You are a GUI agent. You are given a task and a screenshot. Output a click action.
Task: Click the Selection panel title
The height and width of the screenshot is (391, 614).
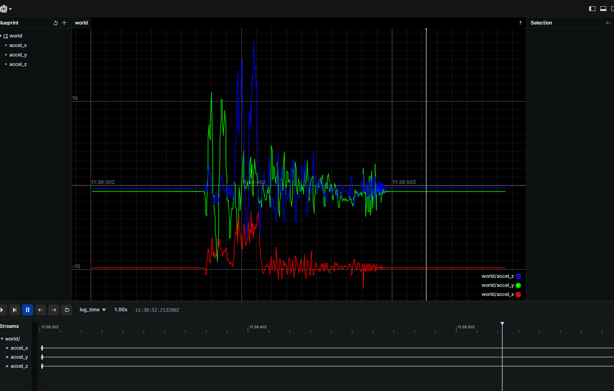(x=541, y=23)
